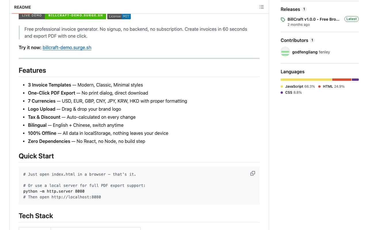Select the README tab
The width and height of the screenshot is (368, 230).
pyautogui.click(x=22, y=7)
